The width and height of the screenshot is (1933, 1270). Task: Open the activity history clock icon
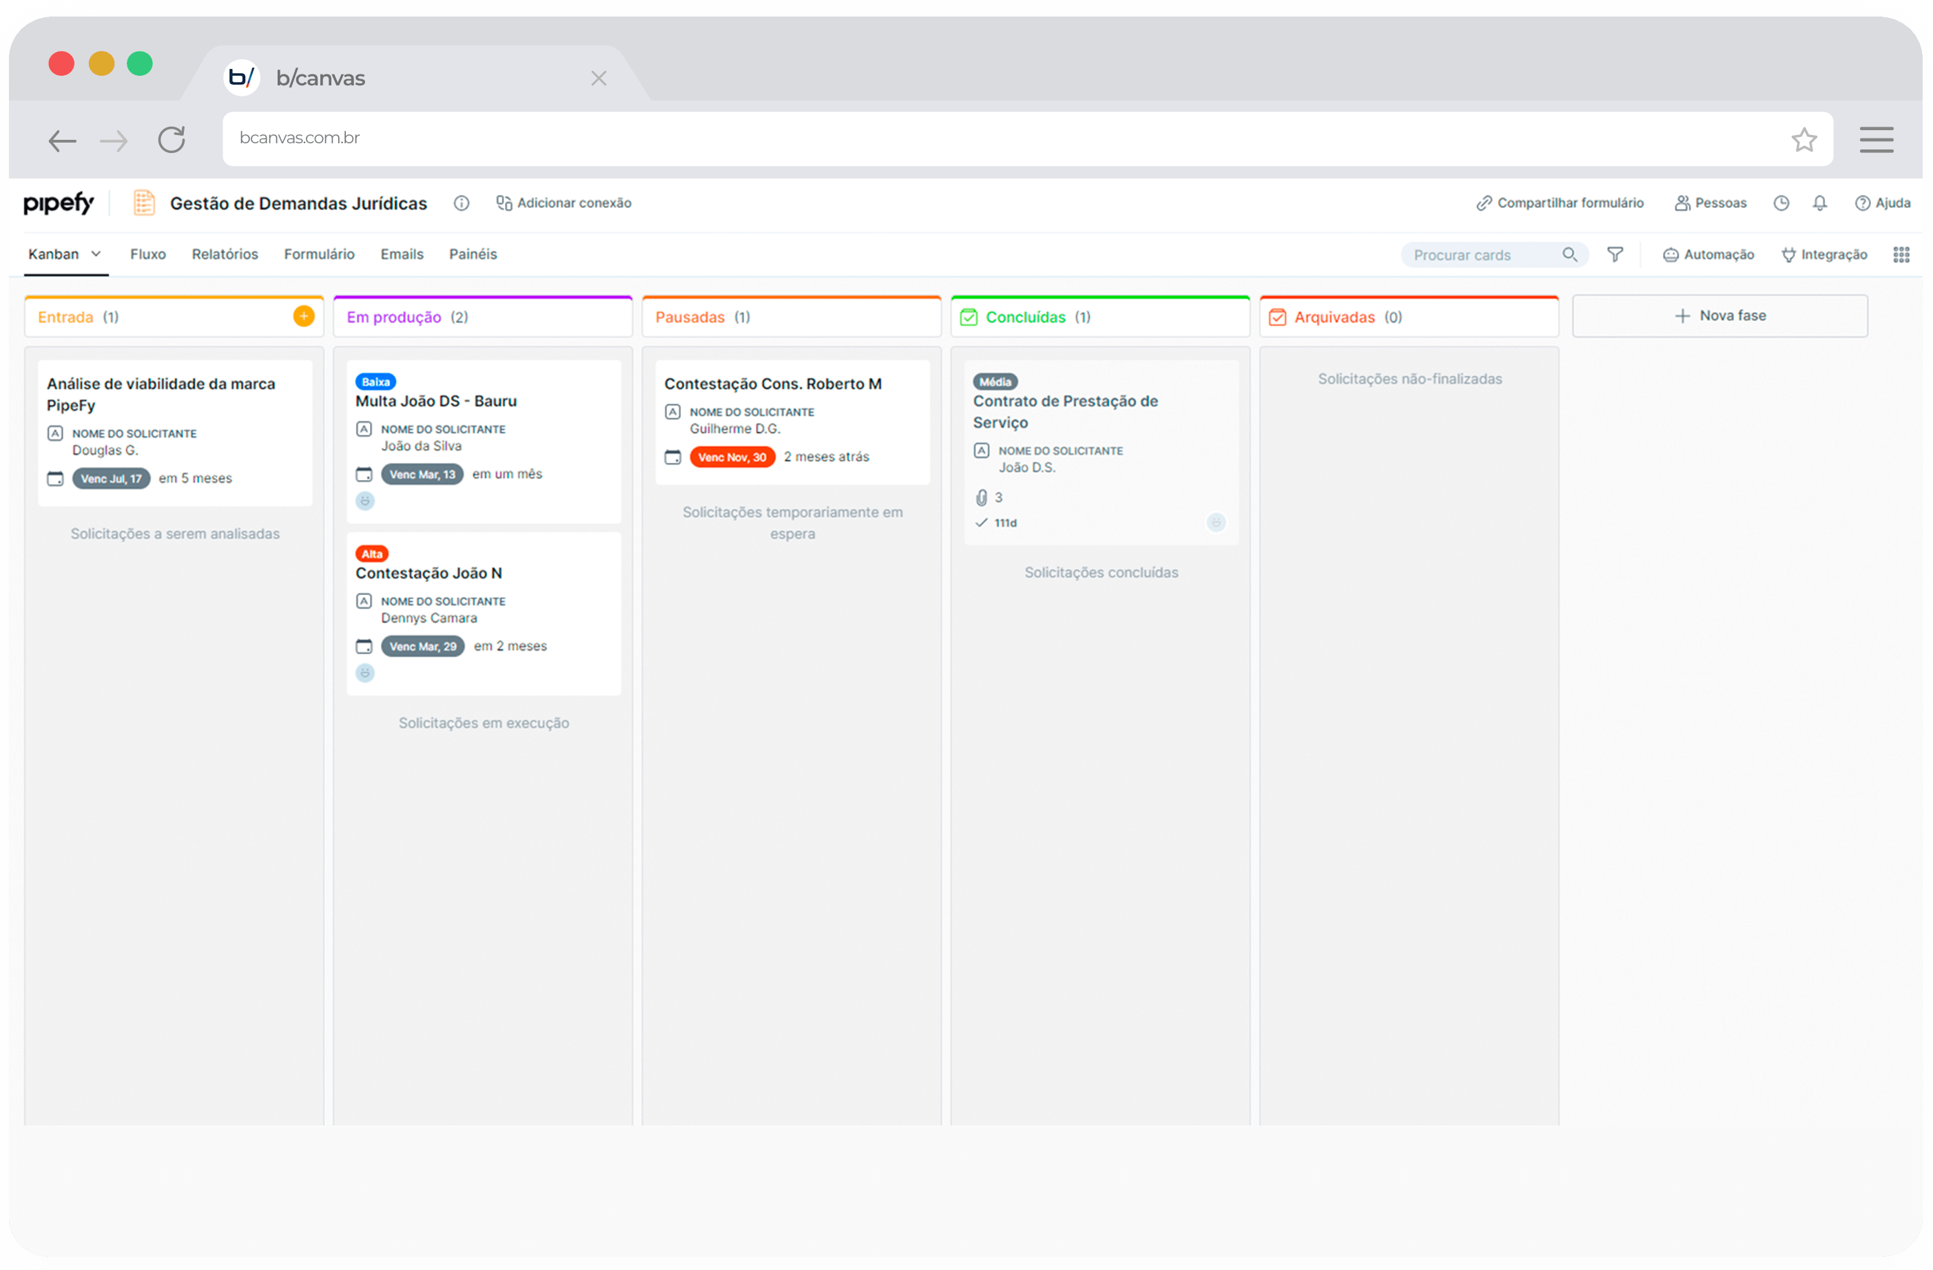click(x=1781, y=203)
